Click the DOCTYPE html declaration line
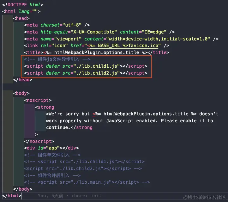 pyautogui.click(x=23, y=5)
